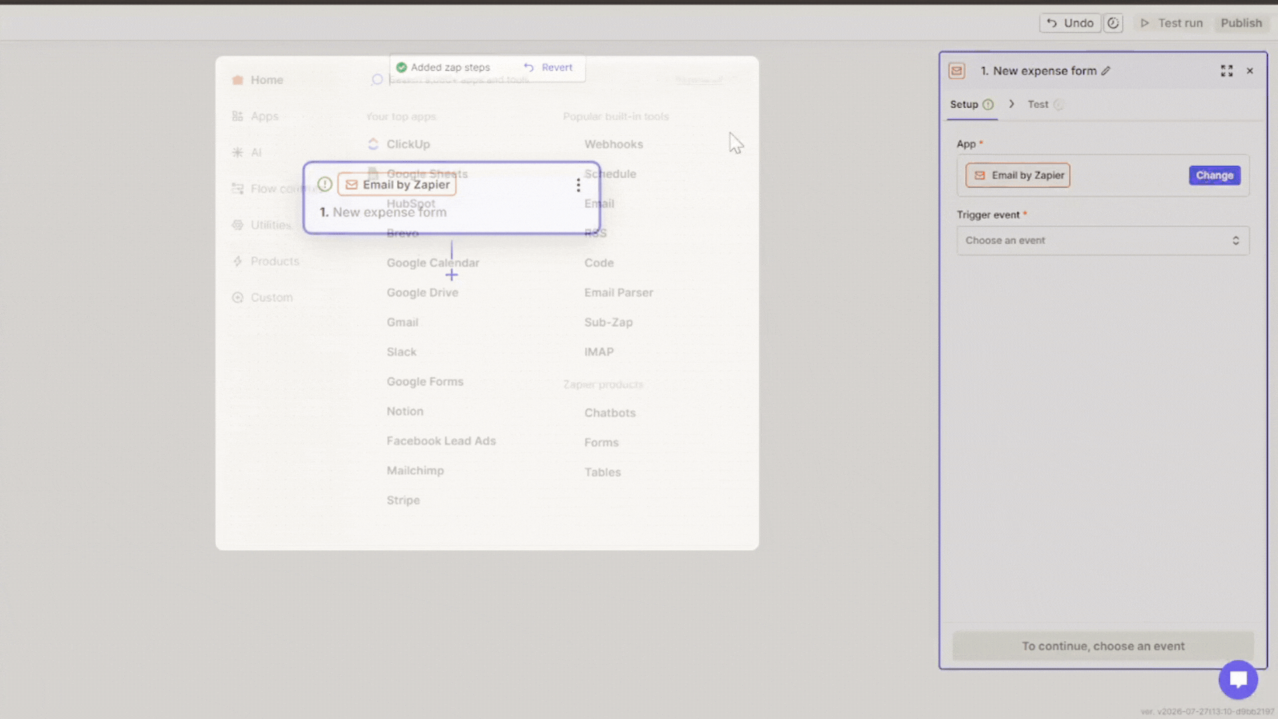1278x719 pixels.
Task: Click the app search field
Action: point(459,80)
